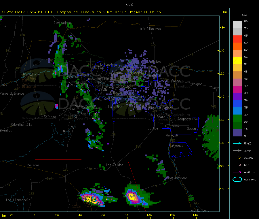Click the Lag.Llancanelo map label
The image size is (259, 219).
coord(18,200)
